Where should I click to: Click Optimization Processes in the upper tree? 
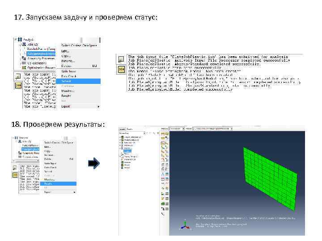[42, 68]
